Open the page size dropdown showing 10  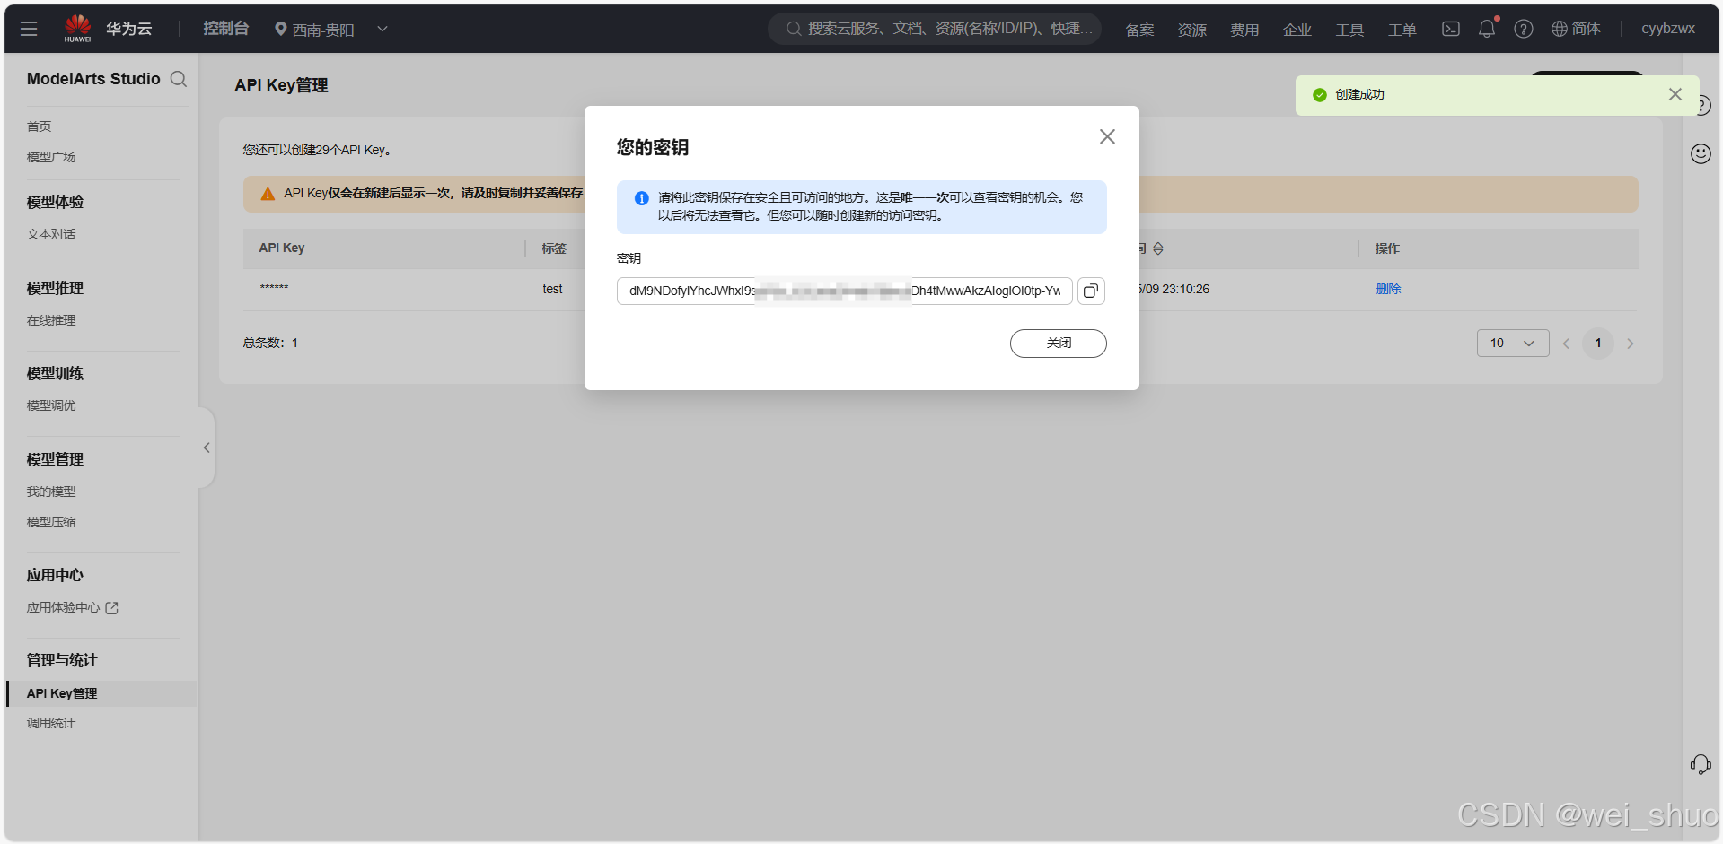pos(1513,344)
